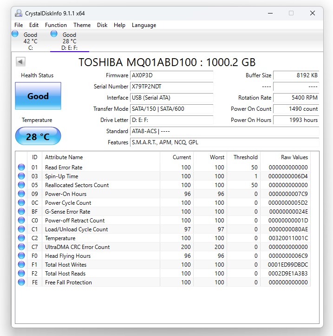Click the UltraDMA CRC Error Count current value 200
Viewport: 333px width, 336px height.
(186, 247)
